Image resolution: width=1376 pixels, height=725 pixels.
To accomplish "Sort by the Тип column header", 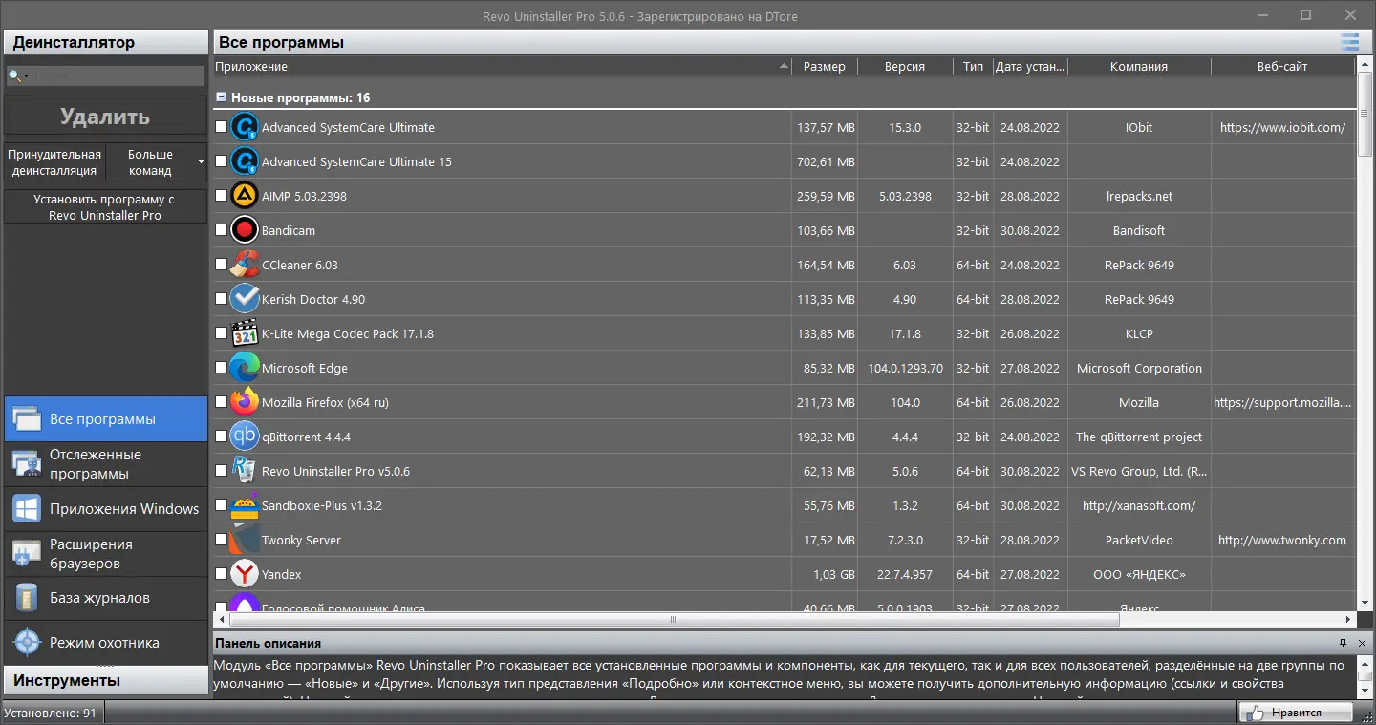I will pyautogui.click(x=973, y=66).
